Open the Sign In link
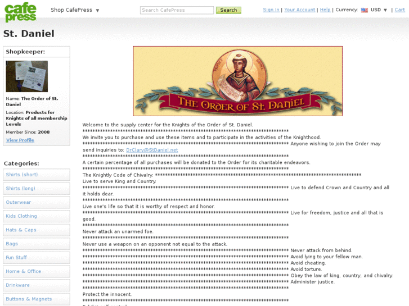 [271, 10]
